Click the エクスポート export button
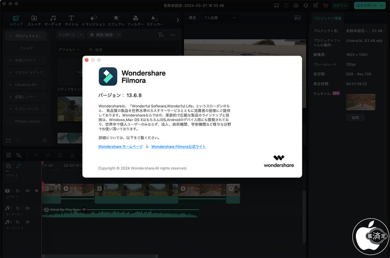The width and height of the screenshot is (390, 258). click(370, 5)
